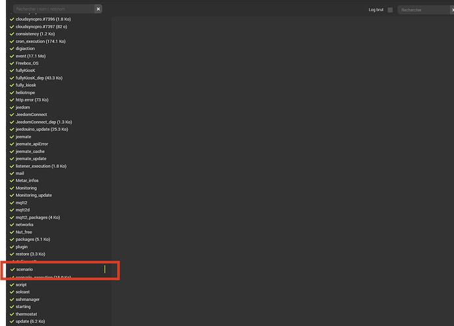Open the jeemate_update log
The height and width of the screenshot is (326, 454).
pyautogui.click(x=31, y=159)
